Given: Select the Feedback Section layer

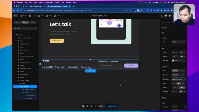Looking at the screenshot, I should point(25,68).
